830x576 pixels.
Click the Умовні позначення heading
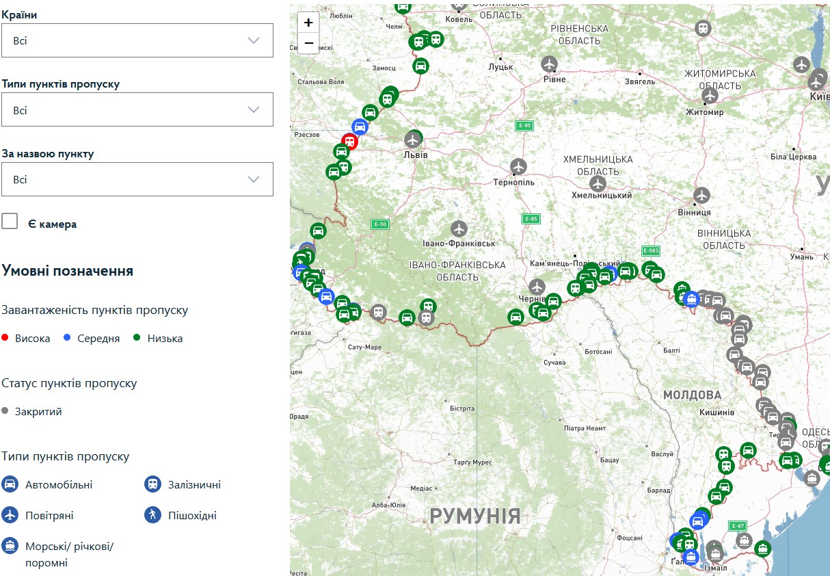68,270
